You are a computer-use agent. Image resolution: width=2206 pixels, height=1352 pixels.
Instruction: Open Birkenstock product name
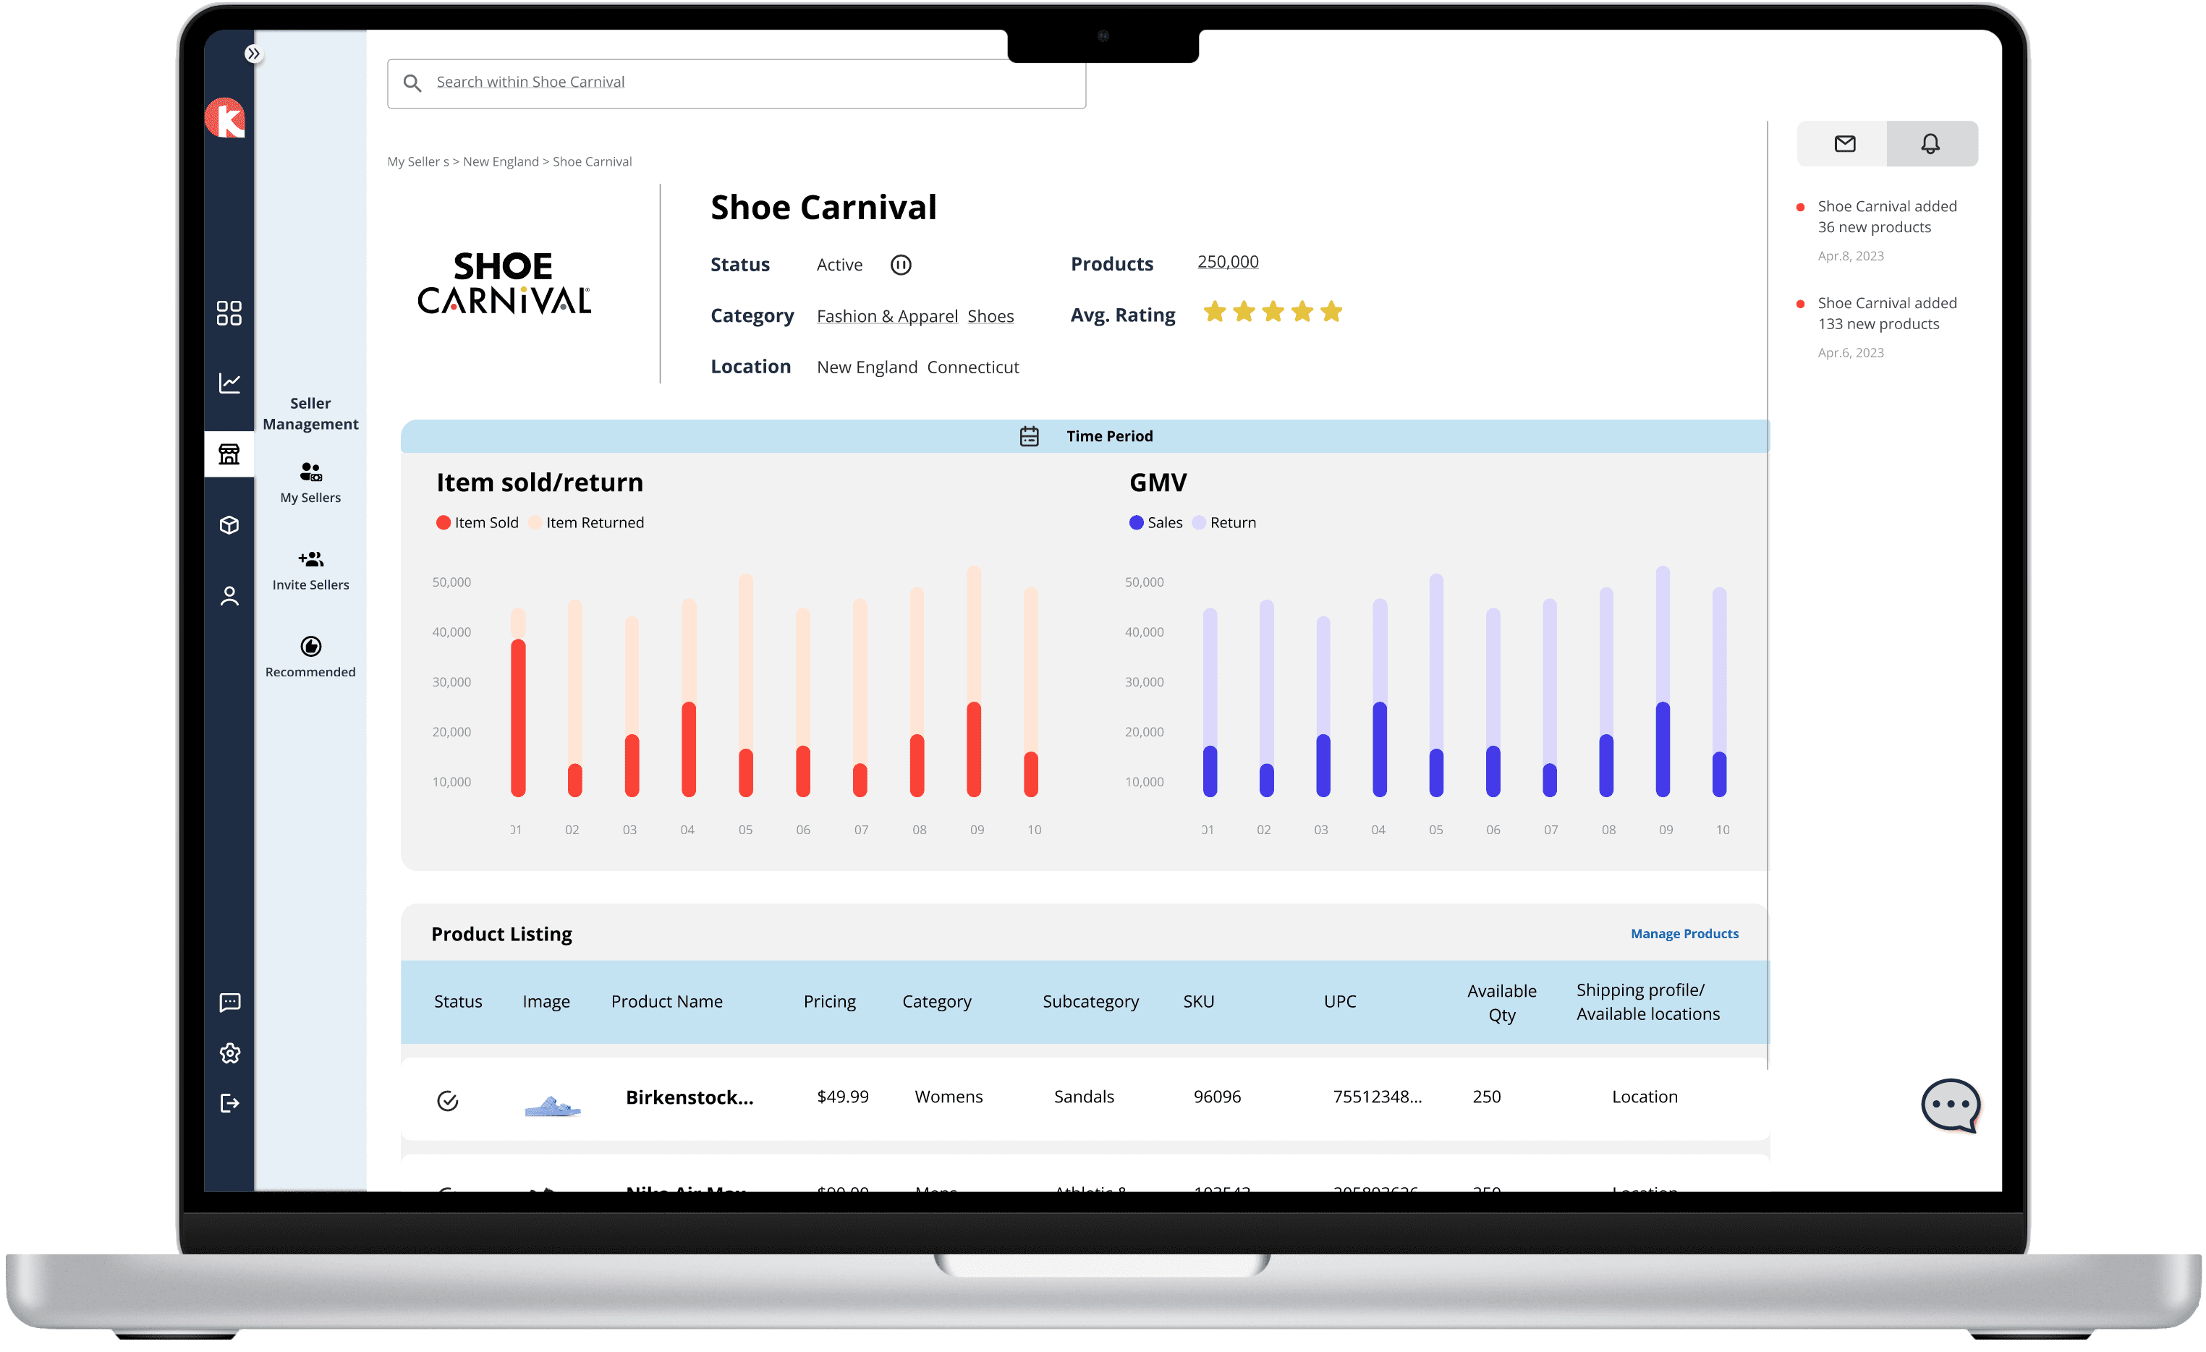[x=690, y=1097]
